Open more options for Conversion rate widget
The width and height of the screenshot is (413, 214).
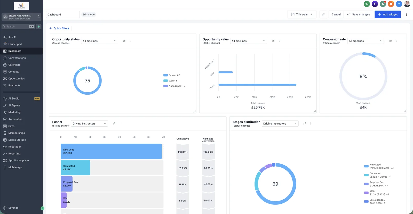pos(396,41)
